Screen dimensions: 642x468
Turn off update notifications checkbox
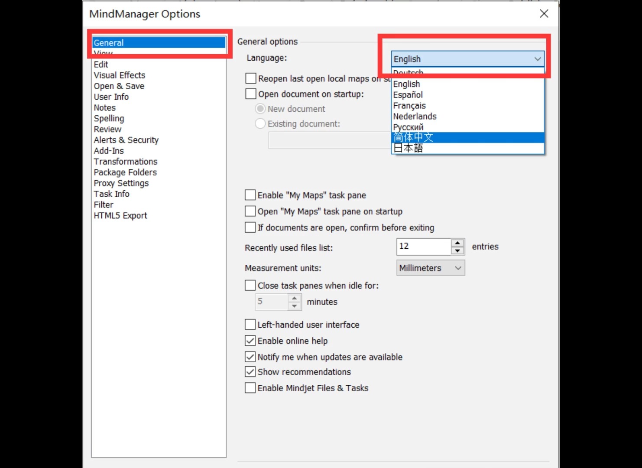point(250,357)
